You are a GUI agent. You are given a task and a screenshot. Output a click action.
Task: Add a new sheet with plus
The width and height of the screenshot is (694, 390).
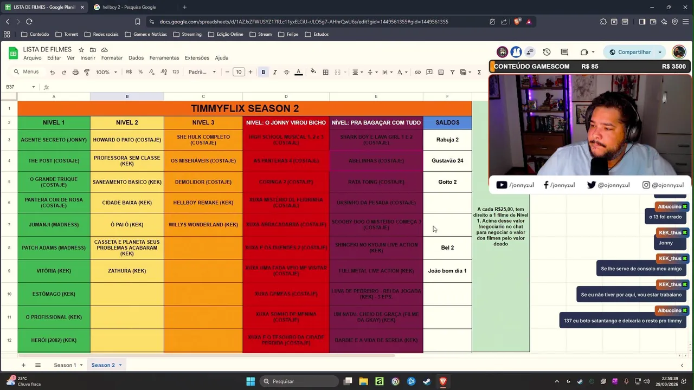[23, 365]
